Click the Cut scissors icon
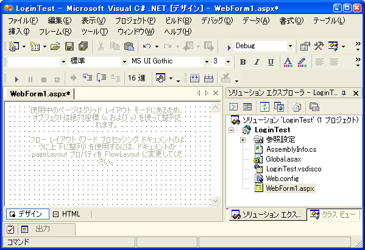 [101, 46]
